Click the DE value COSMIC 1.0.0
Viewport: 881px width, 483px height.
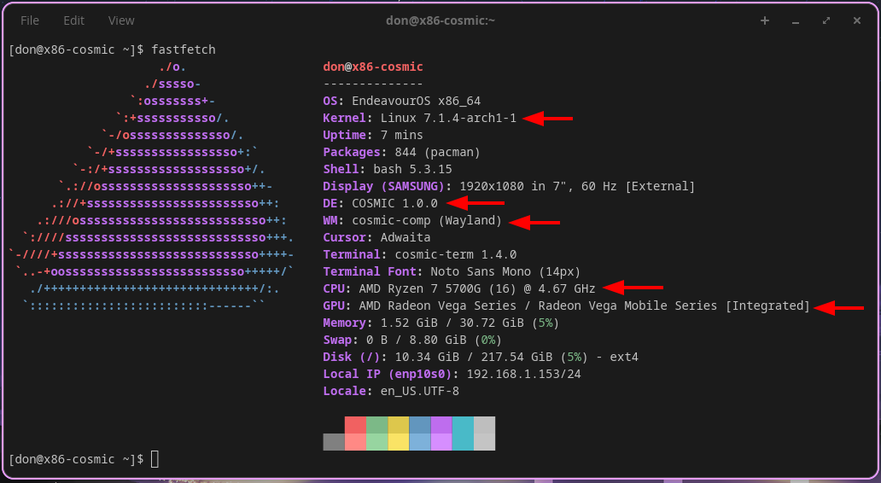click(394, 203)
